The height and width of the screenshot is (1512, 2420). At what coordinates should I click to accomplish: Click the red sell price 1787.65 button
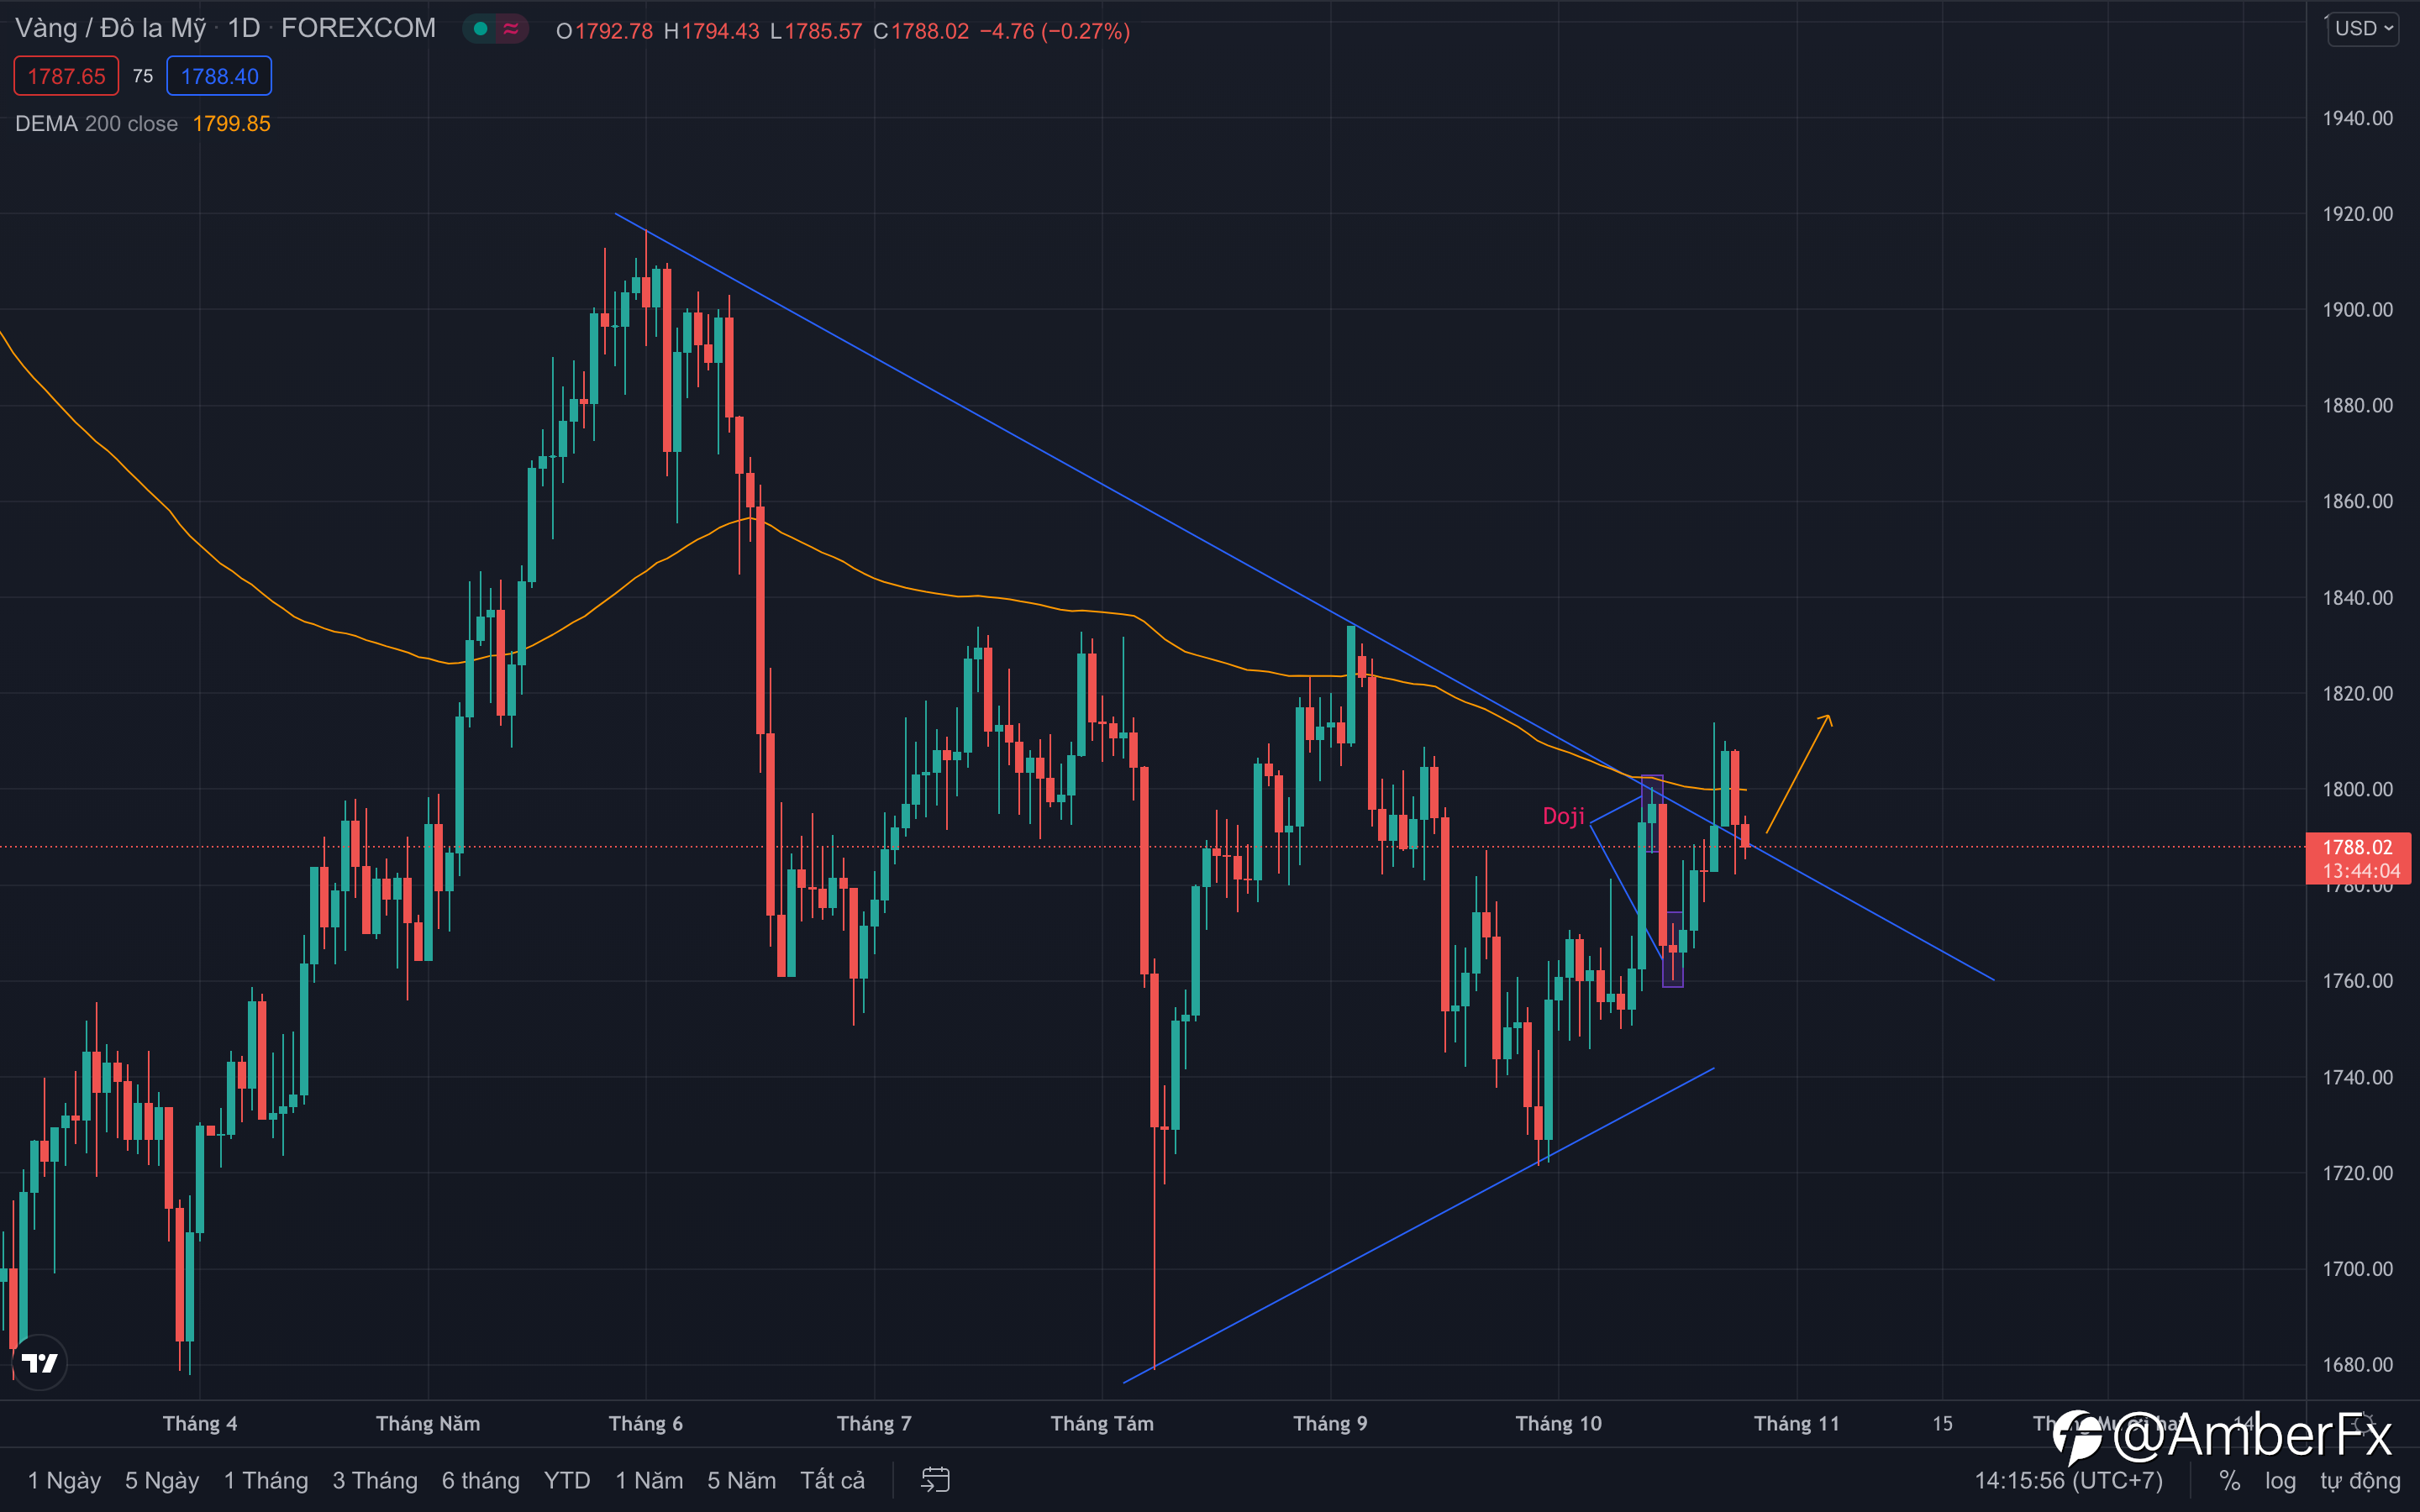click(66, 76)
